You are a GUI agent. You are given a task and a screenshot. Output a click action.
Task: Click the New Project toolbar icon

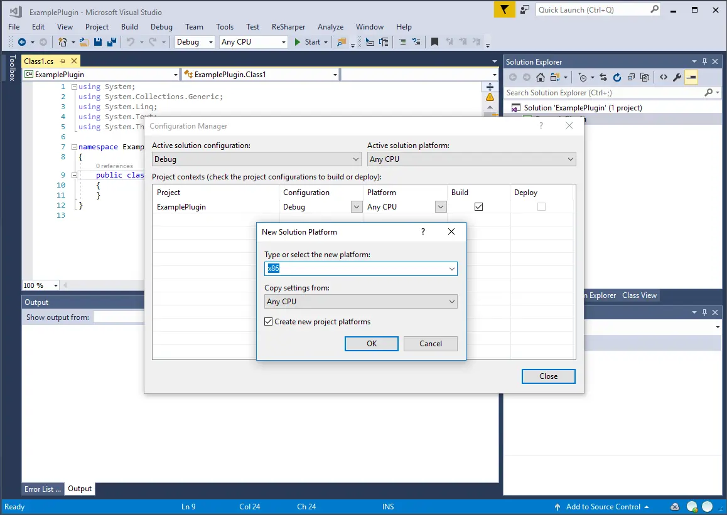[63, 42]
